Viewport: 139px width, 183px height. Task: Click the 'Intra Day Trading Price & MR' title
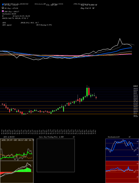[x=51, y=137]
